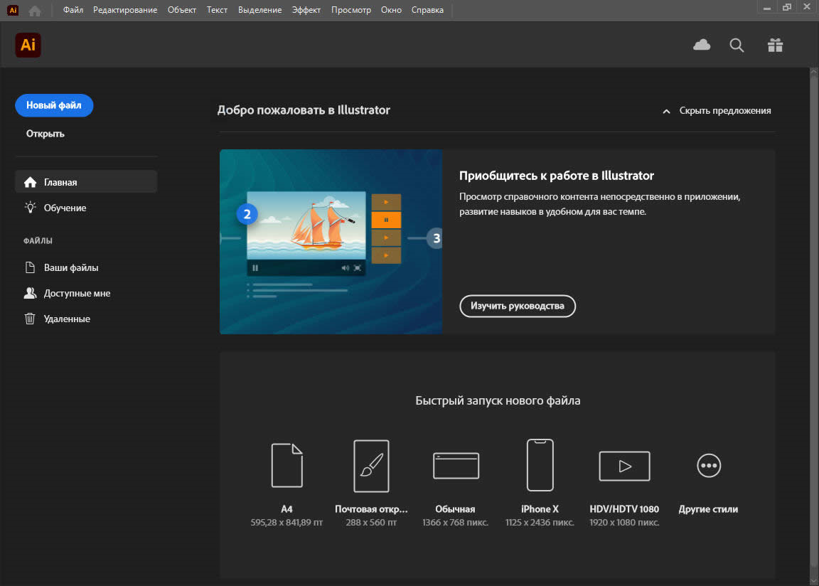The height and width of the screenshot is (586, 819).
Task: Select the Почтовая открытка preset icon
Action: (x=371, y=466)
